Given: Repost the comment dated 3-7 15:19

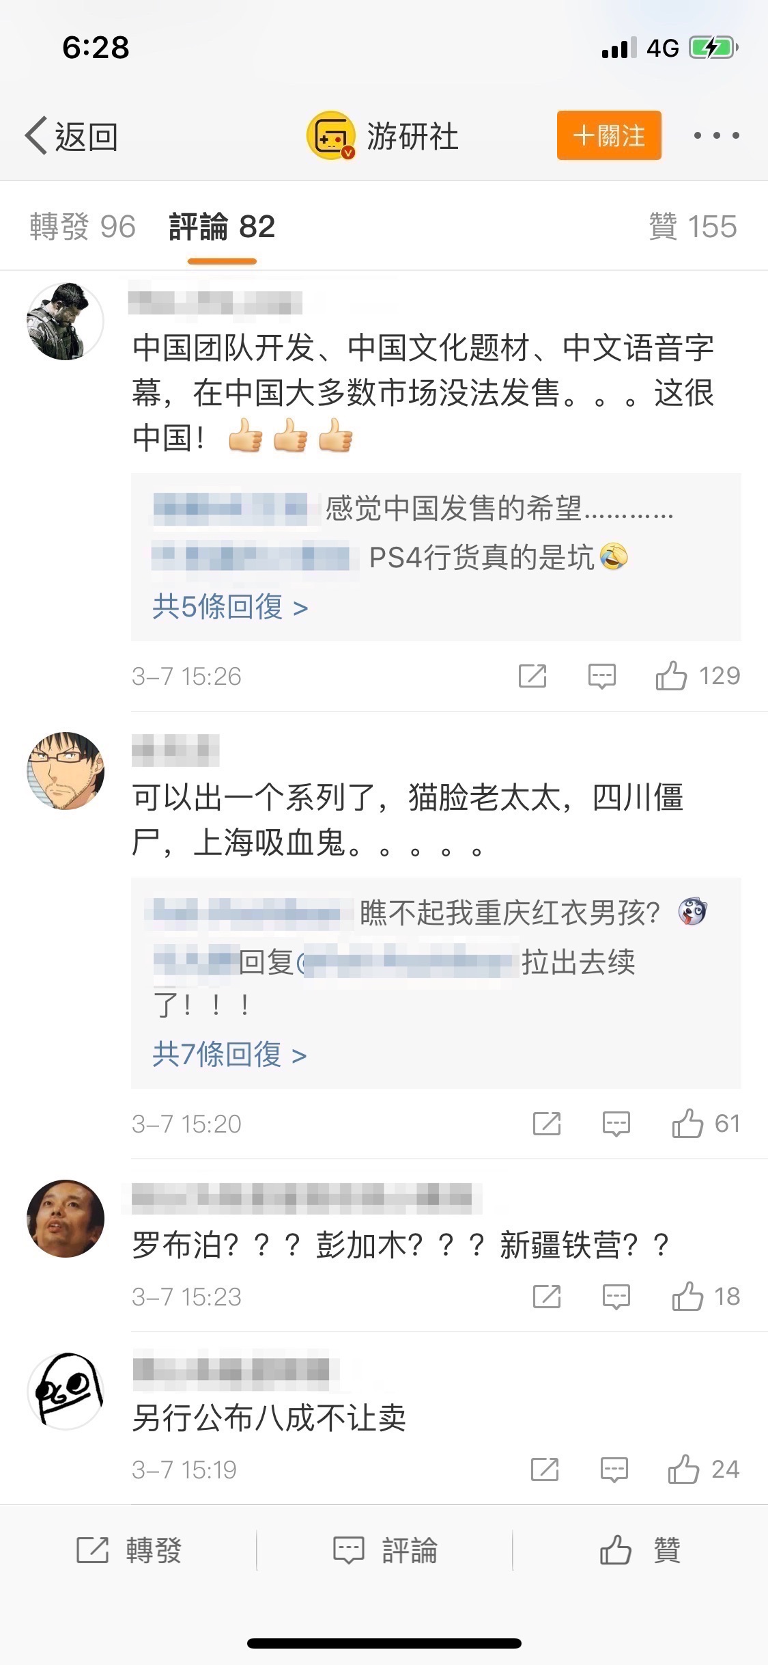Looking at the screenshot, I should pos(545,1470).
